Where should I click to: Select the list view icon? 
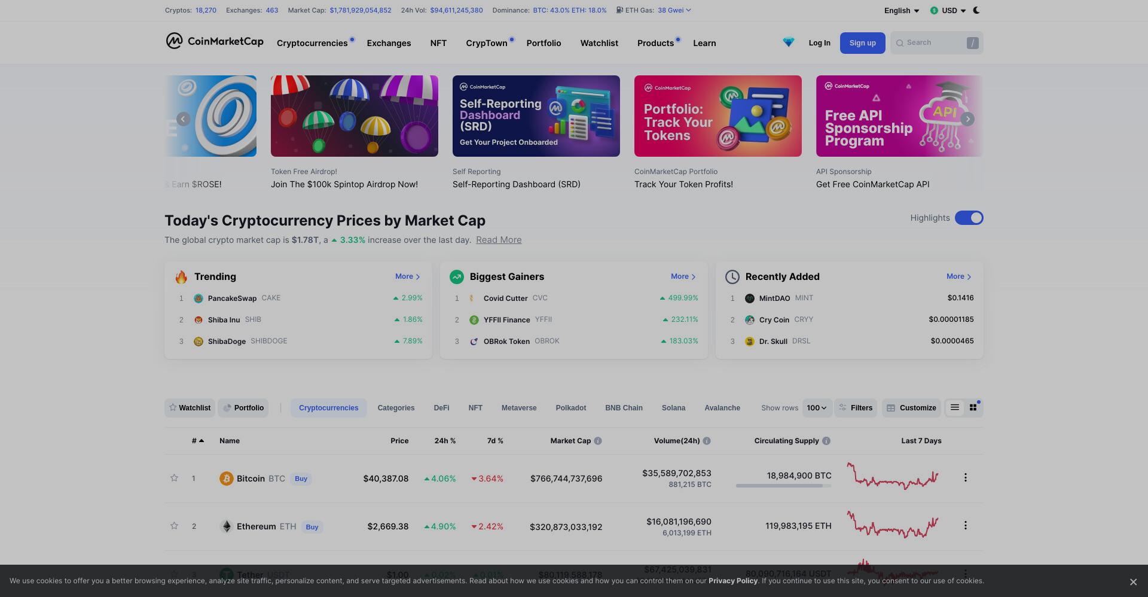point(955,407)
